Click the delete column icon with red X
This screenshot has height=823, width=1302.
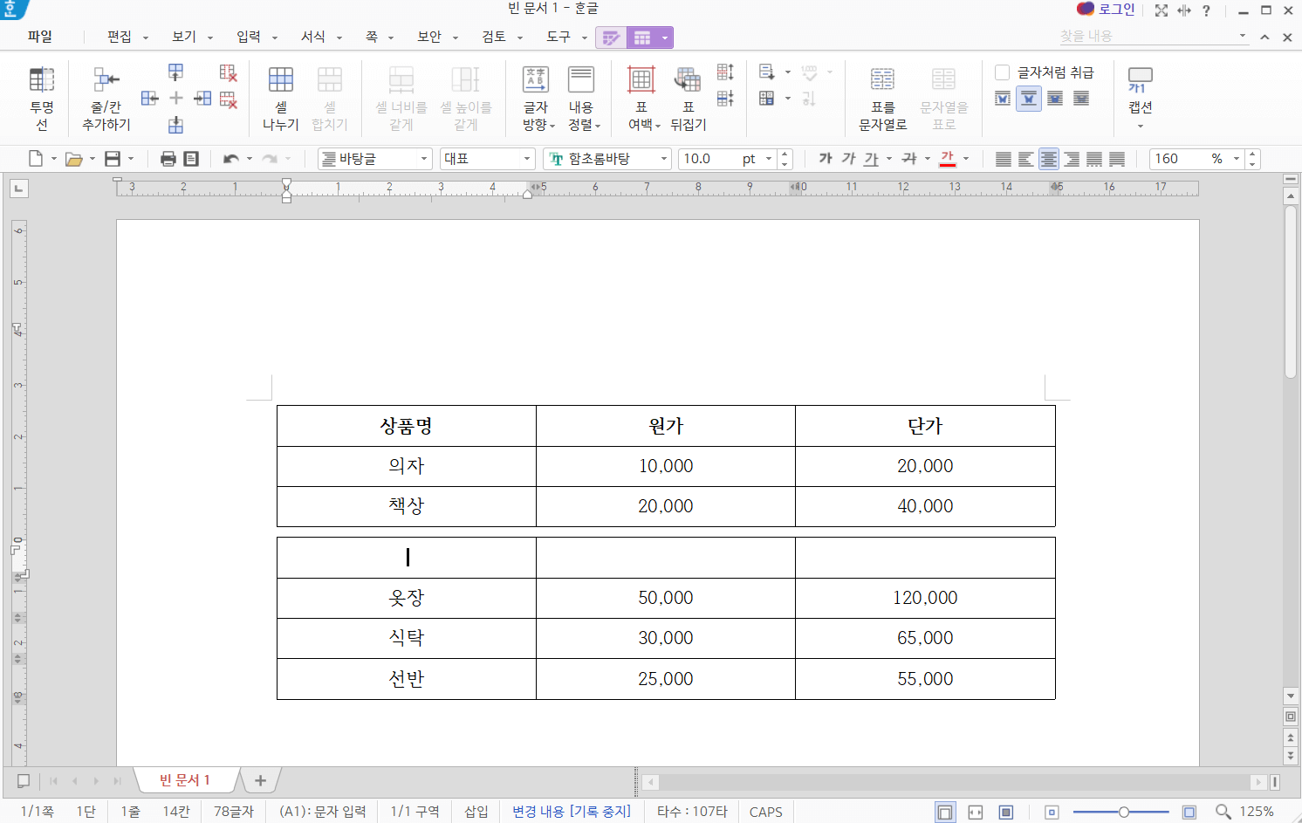coord(229,72)
